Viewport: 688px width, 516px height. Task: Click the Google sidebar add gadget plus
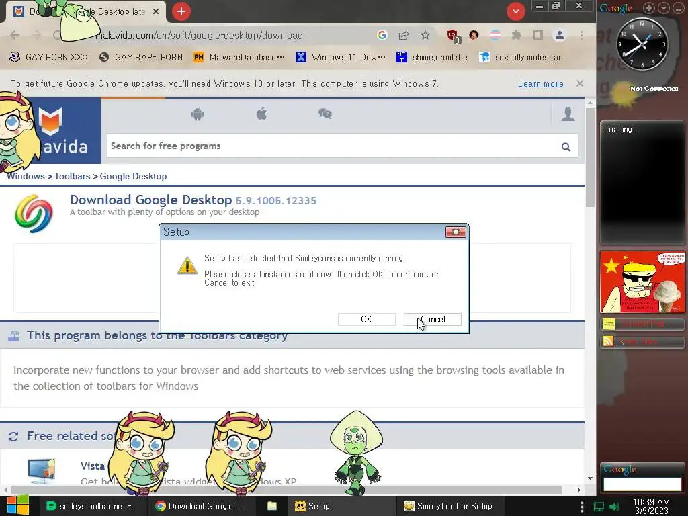[x=649, y=8]
